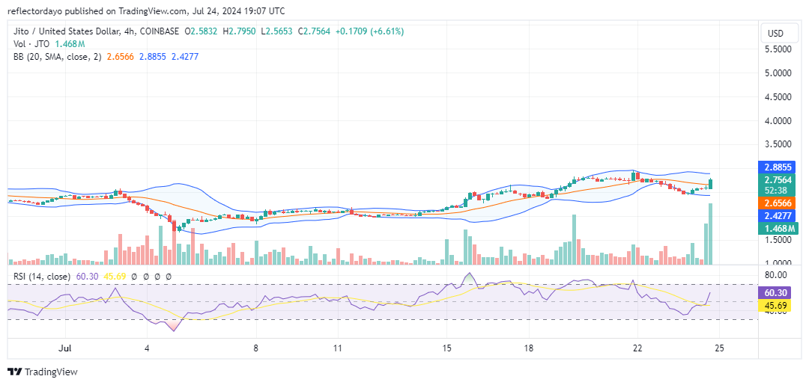Screen dimensions: 809x385
Task: Click the 4.5000 price axis label
Action: point(778,96)
